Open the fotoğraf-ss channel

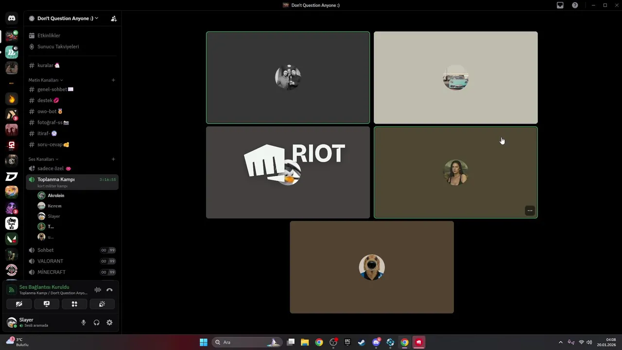(x=72, y=122)
